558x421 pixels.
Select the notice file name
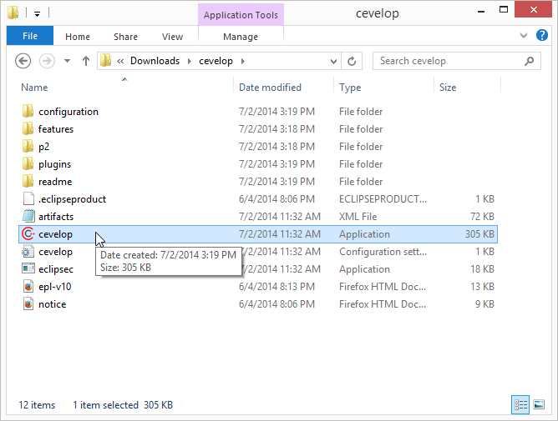(53, 304)
